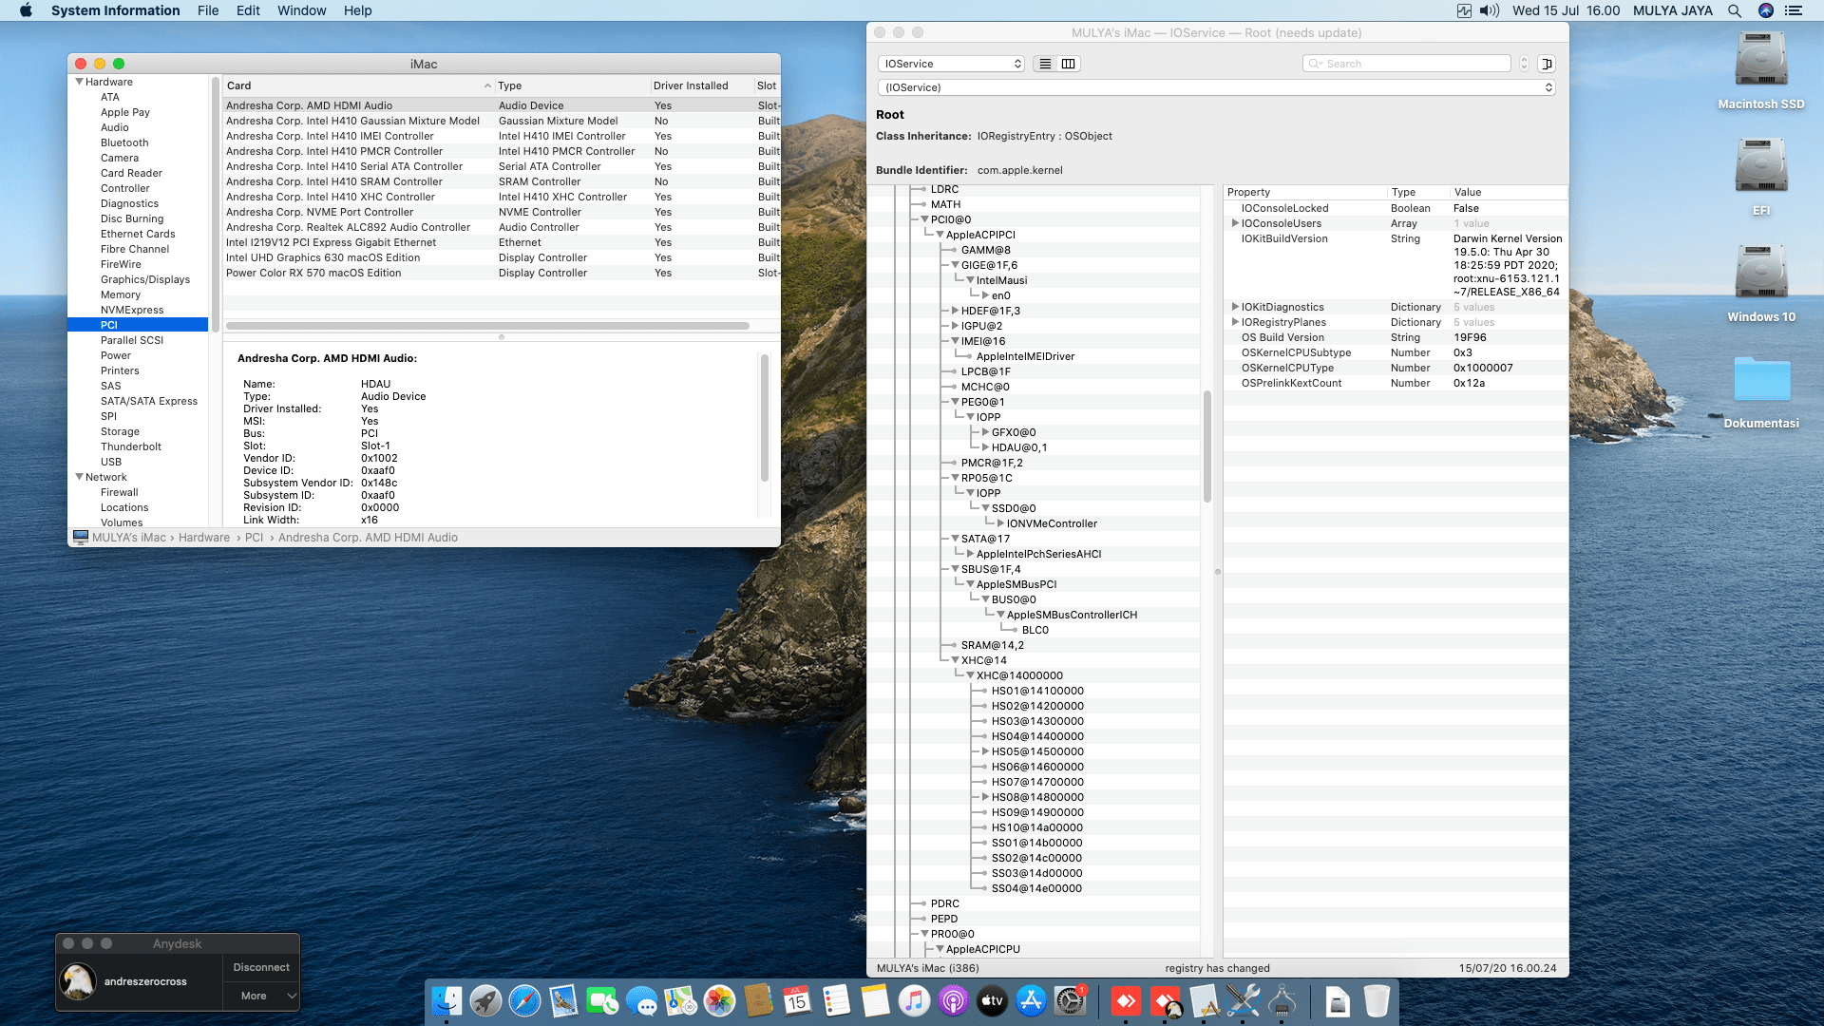Screen dimensions: 1824x1026
Task: Toggle the IOService detail pane button beside Search
Action: 1547,64
